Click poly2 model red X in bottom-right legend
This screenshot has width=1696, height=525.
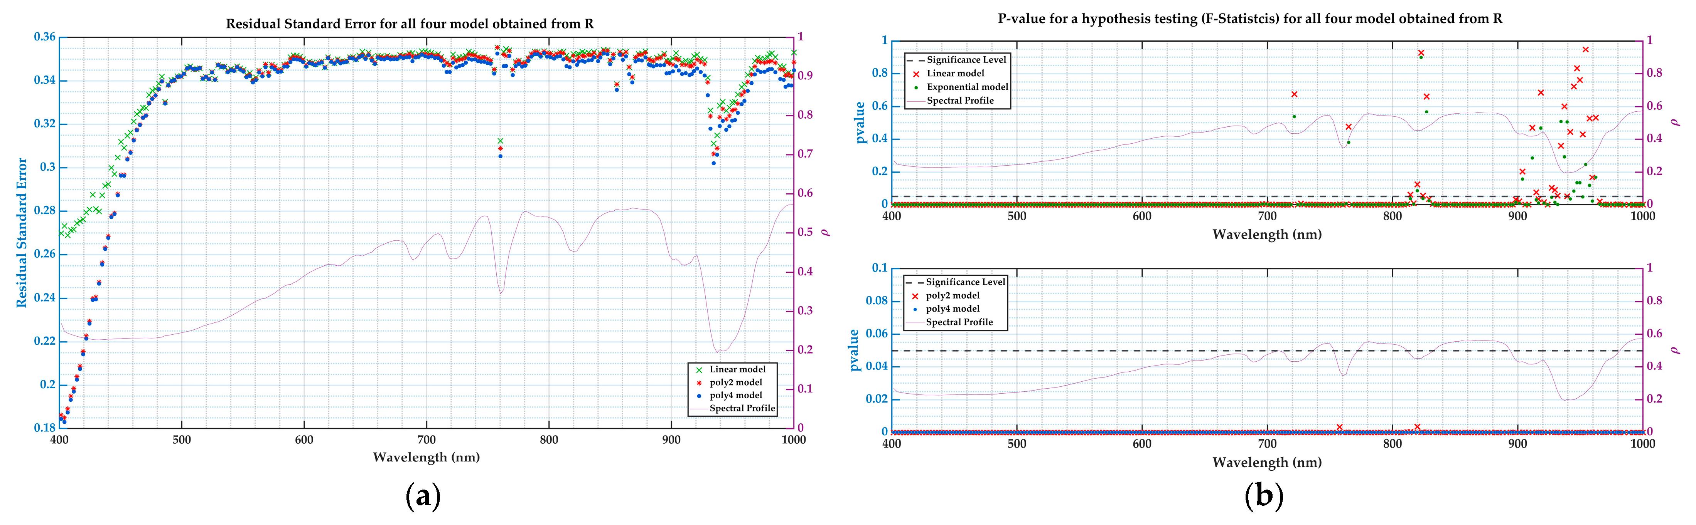tap(914, 296)
